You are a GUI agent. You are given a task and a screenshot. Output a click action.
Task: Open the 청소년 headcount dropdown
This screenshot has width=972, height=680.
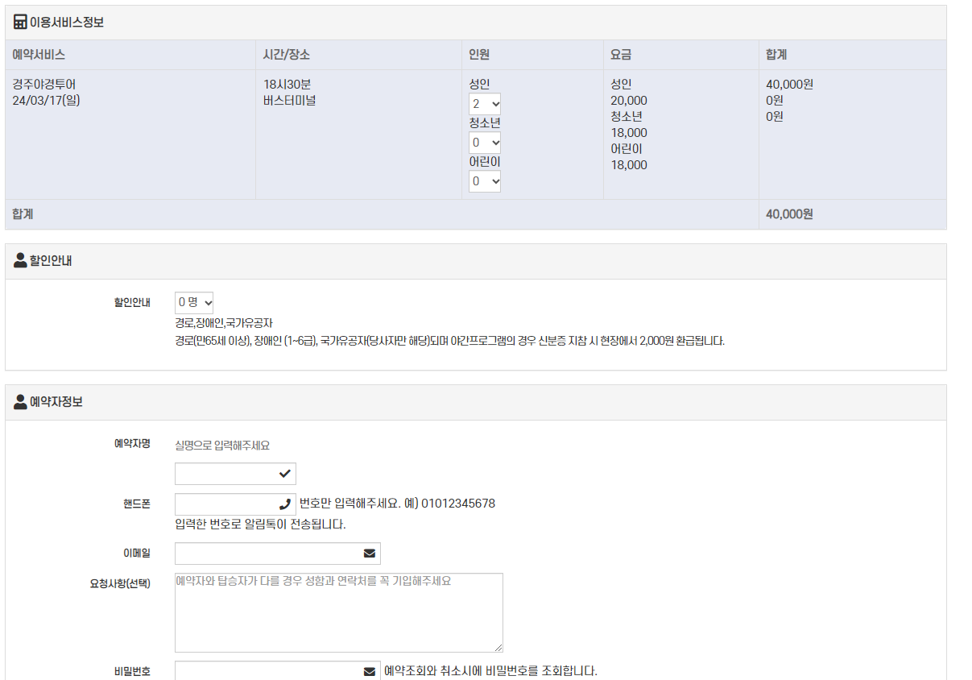coord(485,143)
